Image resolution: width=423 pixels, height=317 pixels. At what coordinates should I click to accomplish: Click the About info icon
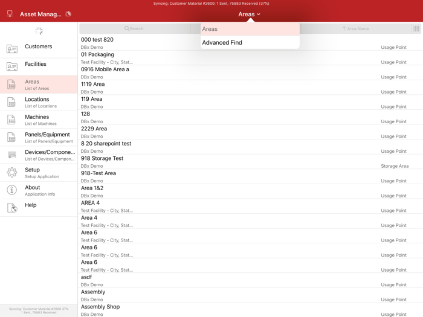(12, 190)
